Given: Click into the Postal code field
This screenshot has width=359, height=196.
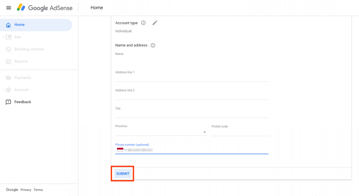Looking at the screenshot, I should click(240, 132).
